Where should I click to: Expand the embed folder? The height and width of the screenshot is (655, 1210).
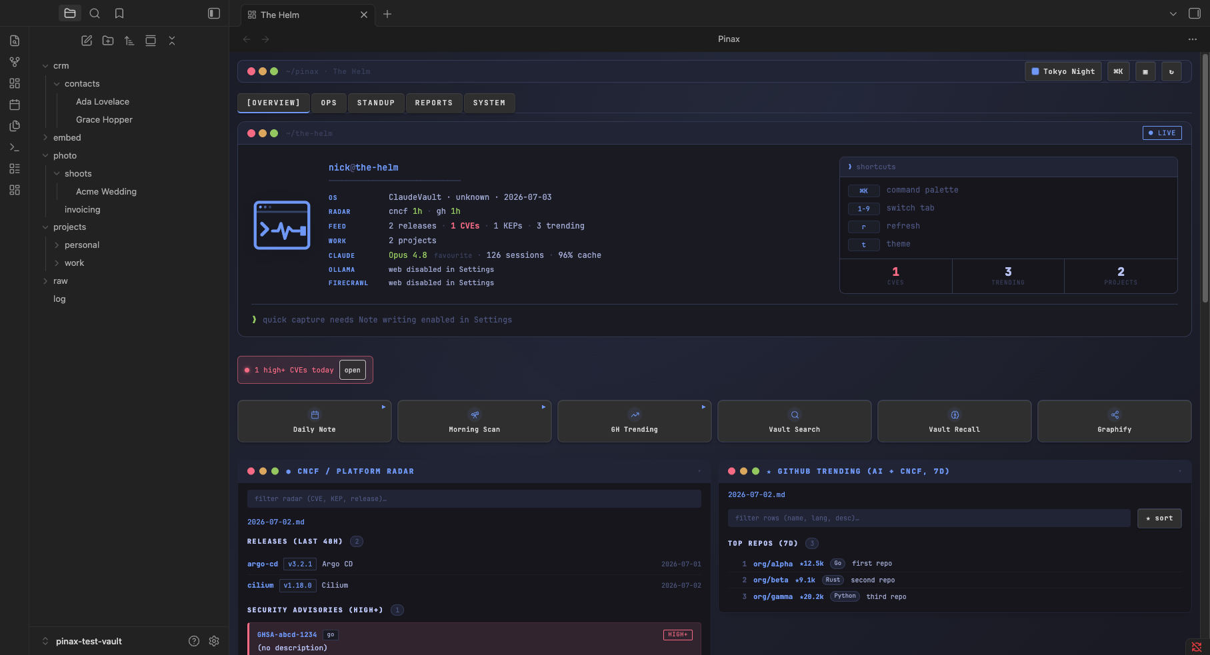click(x=45, y=138)
